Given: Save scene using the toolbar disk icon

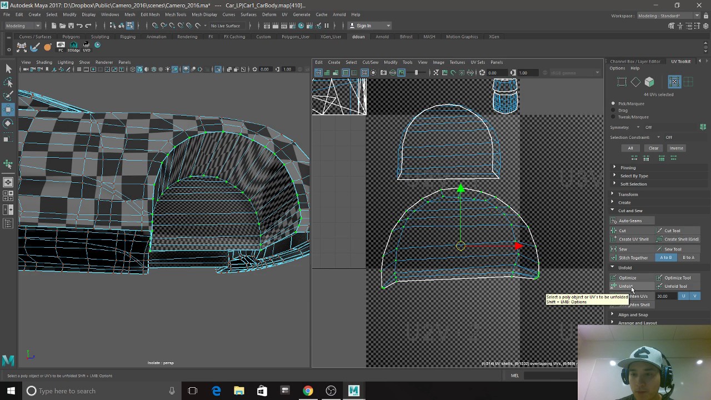Looking at the screenshot, I should (x=71, y=26).
